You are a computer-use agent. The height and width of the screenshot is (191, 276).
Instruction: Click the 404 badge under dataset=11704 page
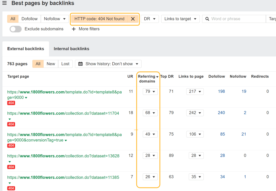pyautogui.click(x=11, y=124)
